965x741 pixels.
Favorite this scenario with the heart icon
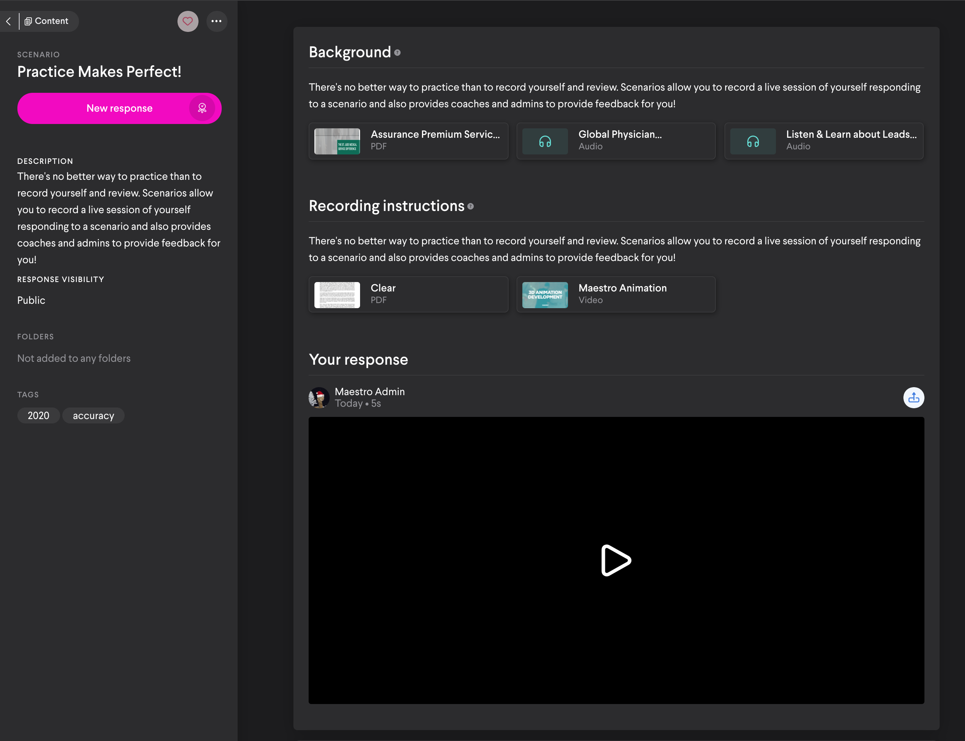[188, 21]
